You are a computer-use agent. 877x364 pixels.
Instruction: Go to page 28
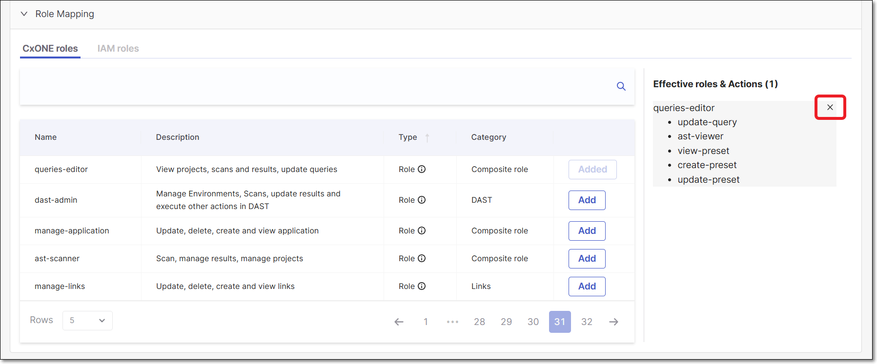[479, 322]
